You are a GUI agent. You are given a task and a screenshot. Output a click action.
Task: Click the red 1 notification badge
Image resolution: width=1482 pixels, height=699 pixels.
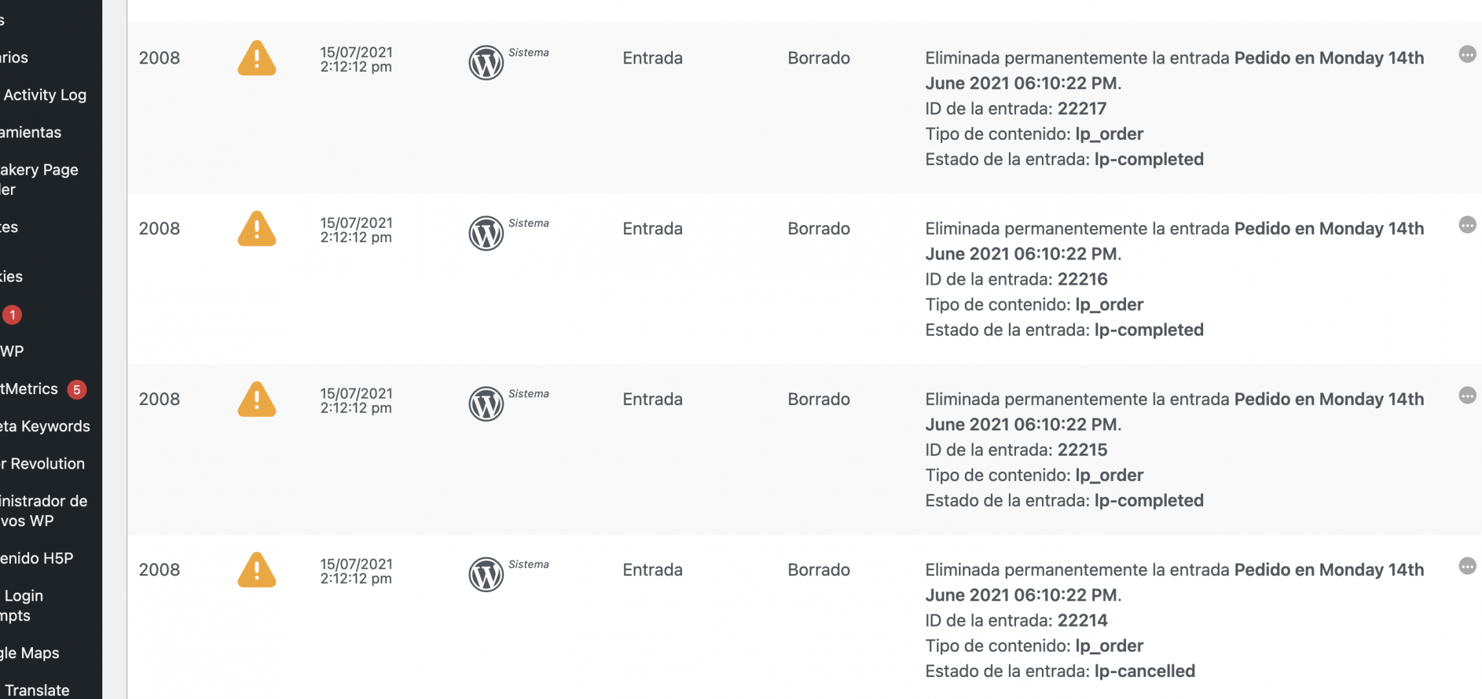(x=12, y=315)
